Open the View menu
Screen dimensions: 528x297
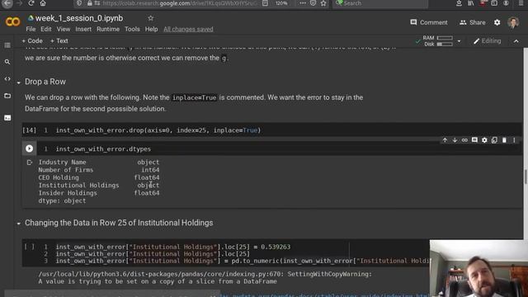click(64, 30)
